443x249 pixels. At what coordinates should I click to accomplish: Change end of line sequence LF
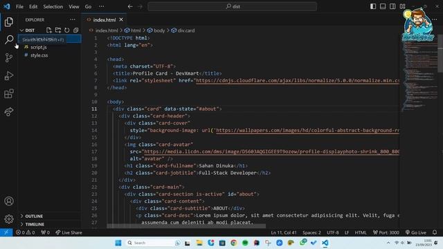[x=347, y=232]
